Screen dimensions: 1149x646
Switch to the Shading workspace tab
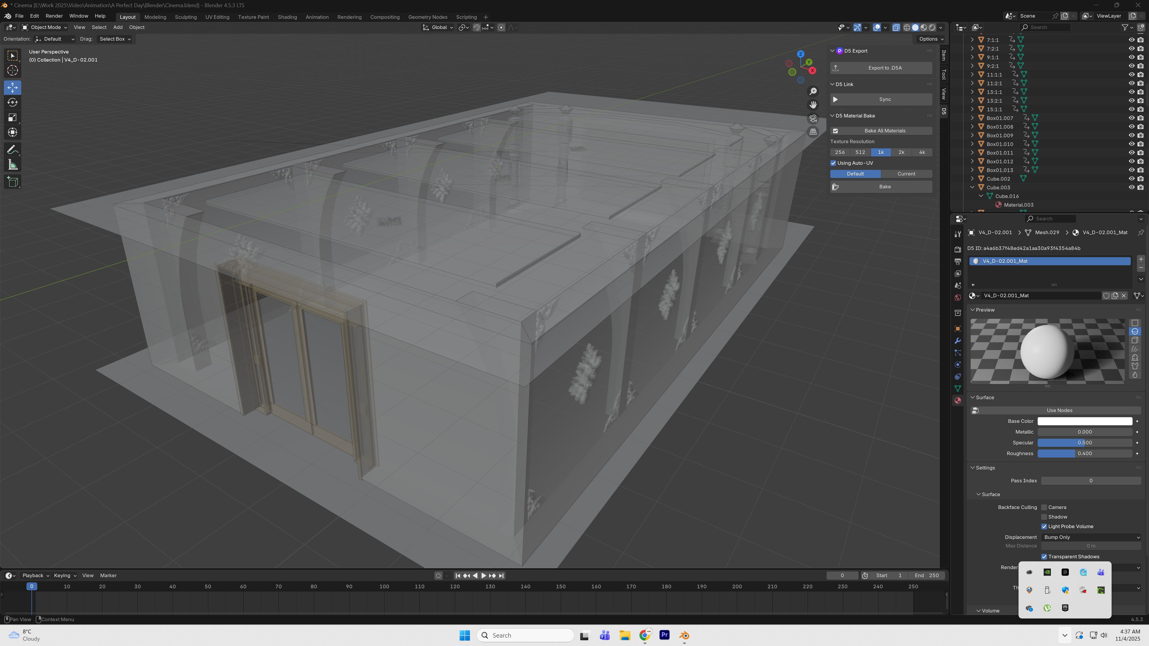click(287, 17)
